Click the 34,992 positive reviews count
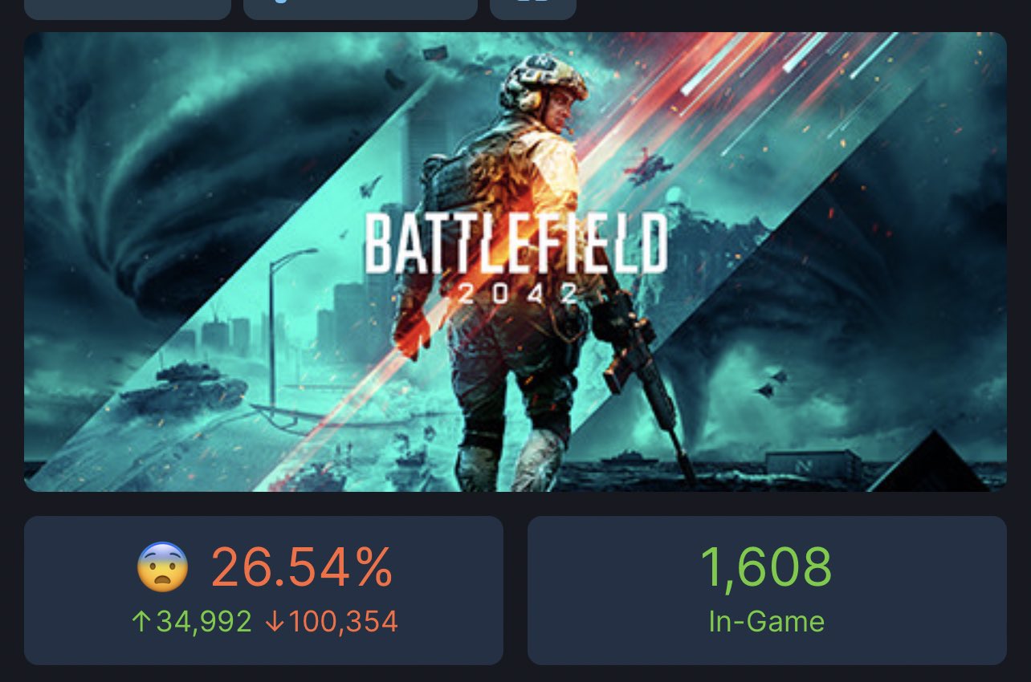1031x682 pixels. 204,621
